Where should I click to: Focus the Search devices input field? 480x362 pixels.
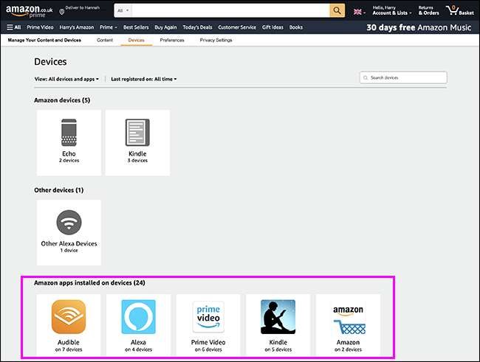(403, 77)
